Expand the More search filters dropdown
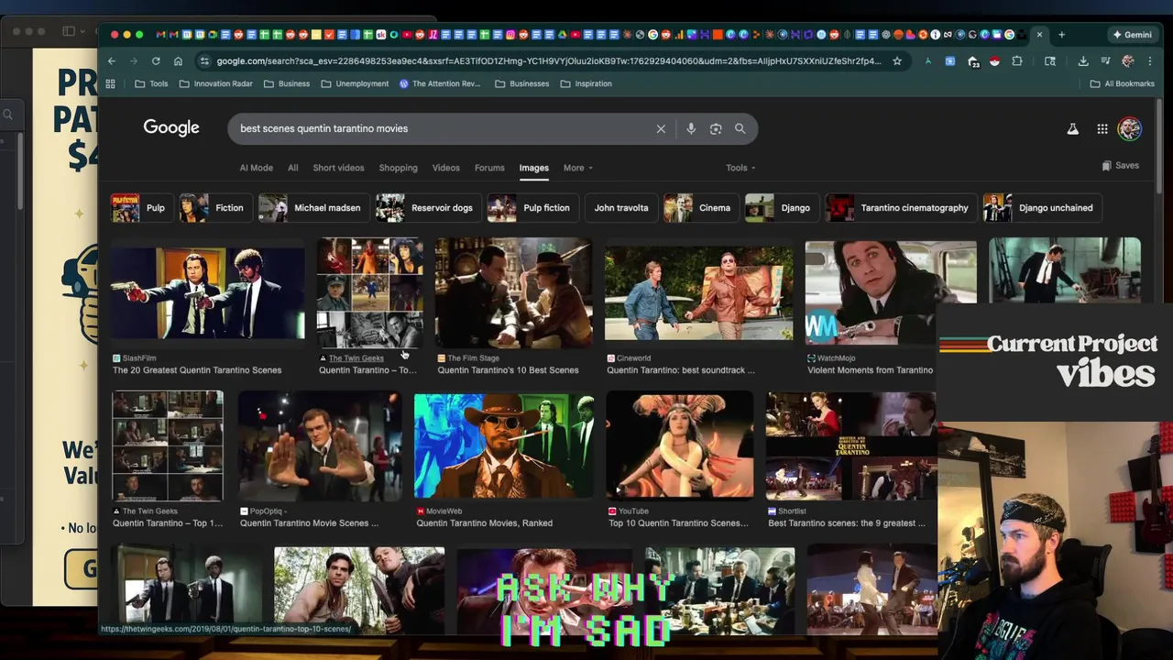The height and width of the screenshot is (660, 1173). [578, 168]
